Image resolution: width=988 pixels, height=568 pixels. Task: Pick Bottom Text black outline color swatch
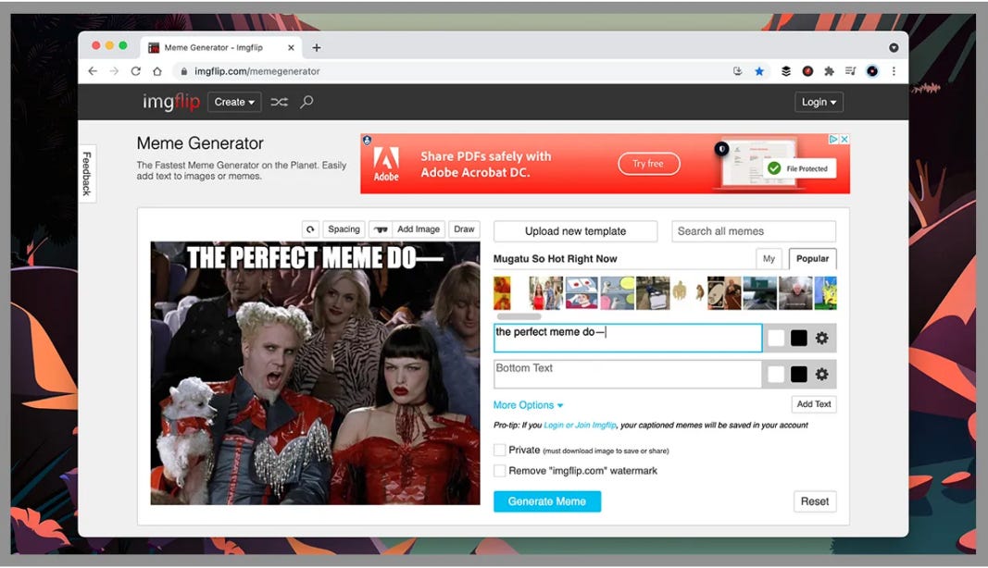pos(799,374)
